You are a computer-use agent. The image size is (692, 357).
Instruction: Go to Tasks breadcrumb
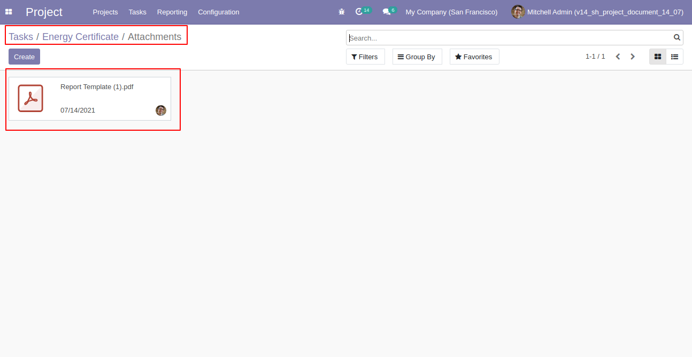pyautogui.click(x=21, y=37)
